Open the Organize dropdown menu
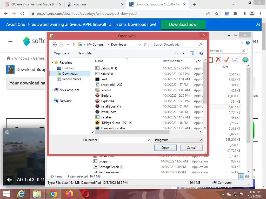This screenshot has width=266, height=199. point(62,53)
